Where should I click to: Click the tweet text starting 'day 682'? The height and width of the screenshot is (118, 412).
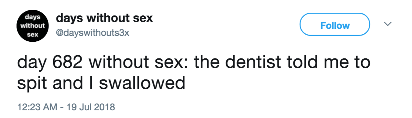point(194,73)
